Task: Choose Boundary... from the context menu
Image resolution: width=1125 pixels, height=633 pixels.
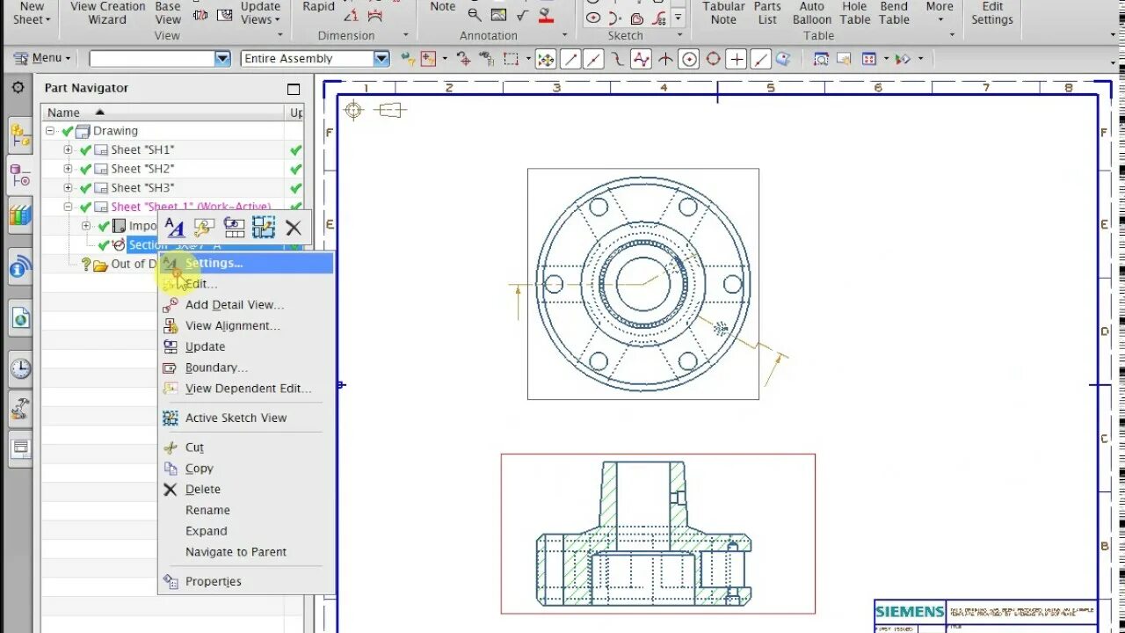Action: (216, 367)
